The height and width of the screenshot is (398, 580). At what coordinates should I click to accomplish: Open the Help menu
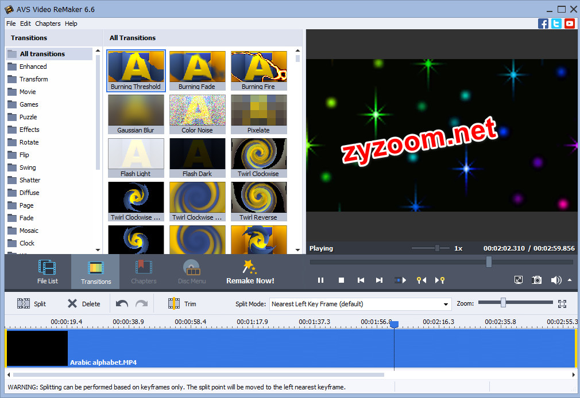point(71,24)
